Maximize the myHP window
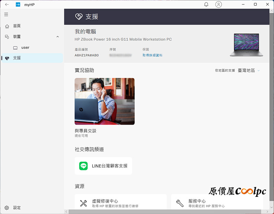This screenshot has height=214, width=274. coord(255,4)
